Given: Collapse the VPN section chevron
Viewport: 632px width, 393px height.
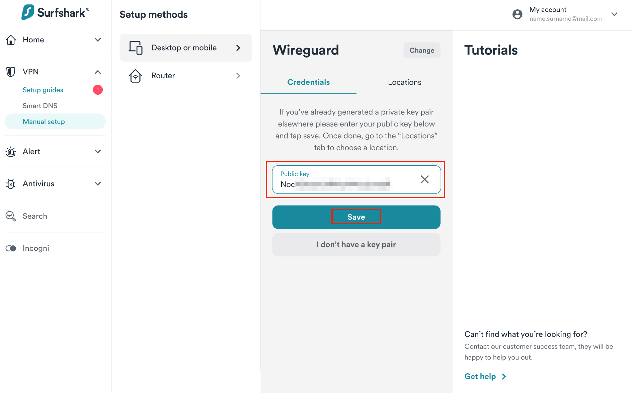Looking at the screenshot, I should pos(98,72).
